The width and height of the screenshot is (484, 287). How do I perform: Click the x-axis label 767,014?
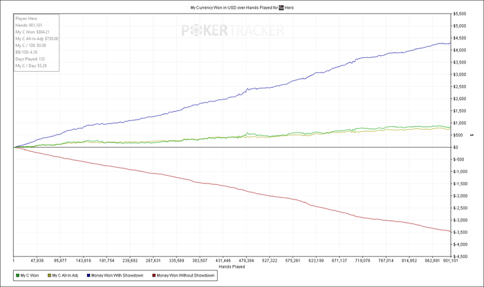(386, 261)
